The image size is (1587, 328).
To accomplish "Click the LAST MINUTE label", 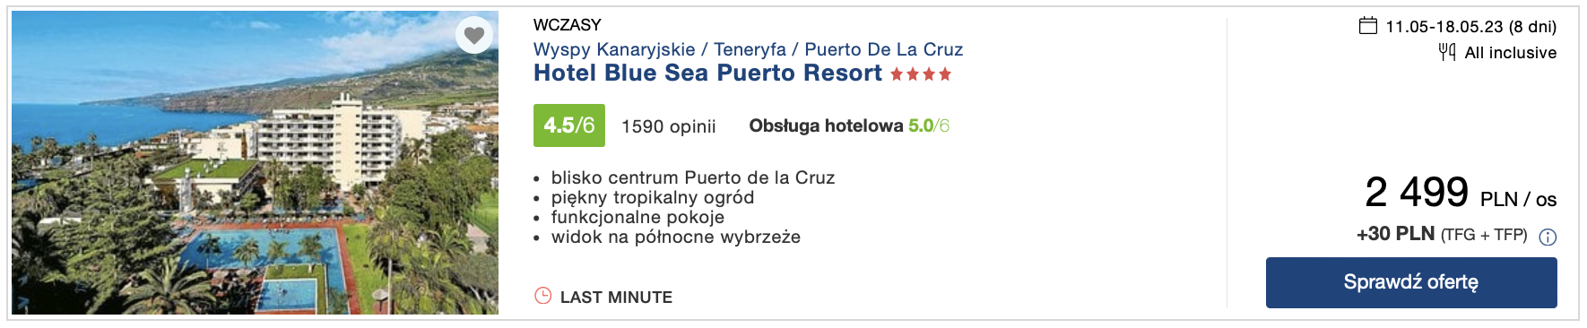I will tap(616, 297).
